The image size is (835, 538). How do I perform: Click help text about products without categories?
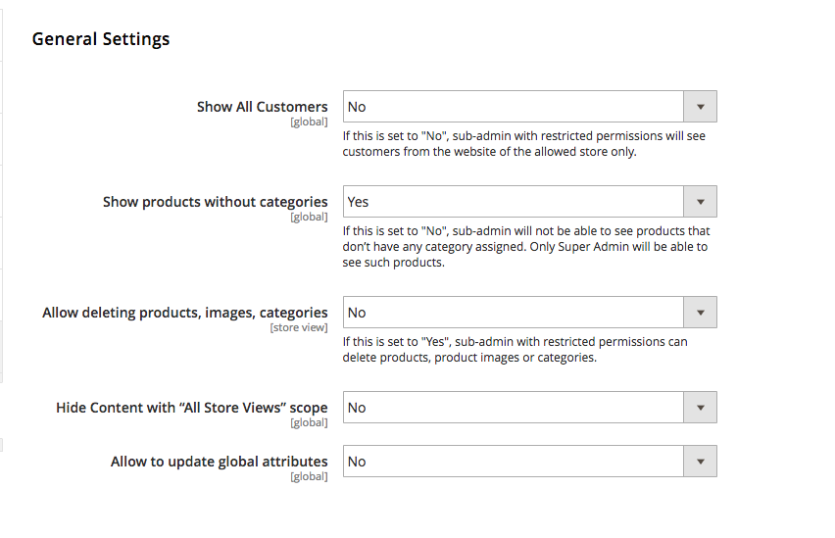click(524, 247)
